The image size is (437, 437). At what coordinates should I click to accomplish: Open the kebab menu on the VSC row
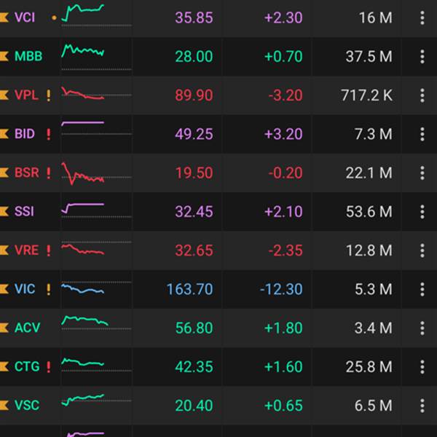[422, 405]
